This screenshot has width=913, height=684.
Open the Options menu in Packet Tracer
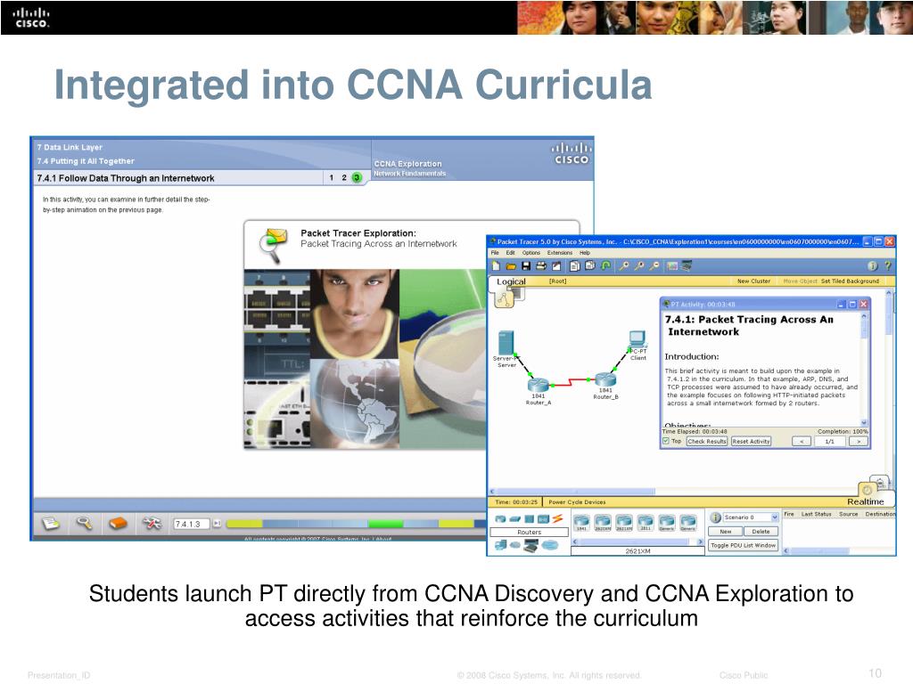[531, 253]
